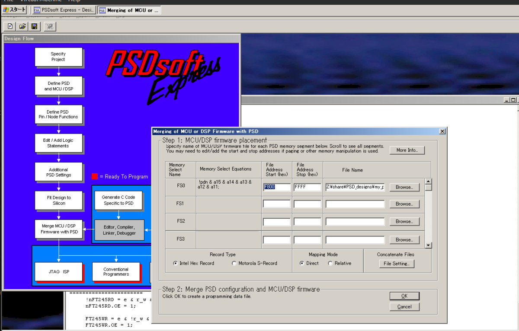
Task: Click the segment list scroll-down arrow
Action: point(429,245)
